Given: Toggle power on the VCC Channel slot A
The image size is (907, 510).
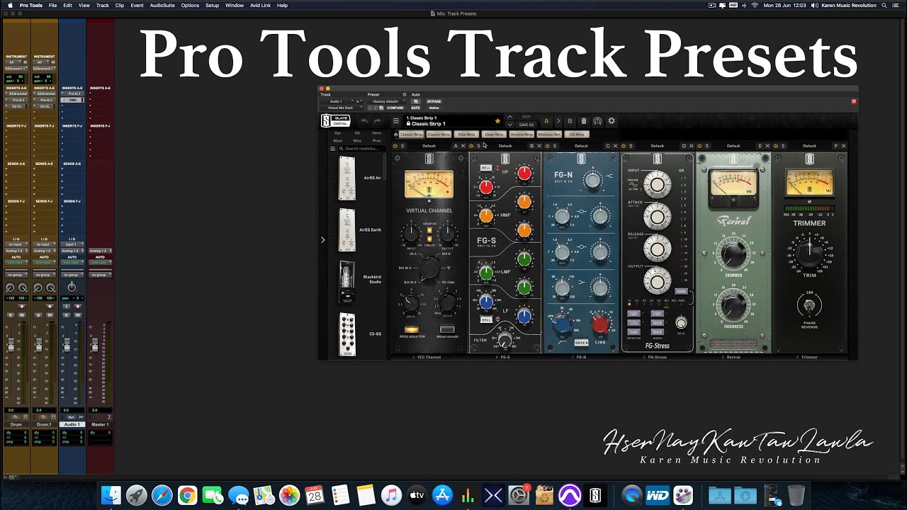Looking at the screenshot, I should [395, 146].
